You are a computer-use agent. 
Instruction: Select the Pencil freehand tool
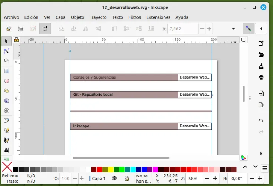pos(6,130)
